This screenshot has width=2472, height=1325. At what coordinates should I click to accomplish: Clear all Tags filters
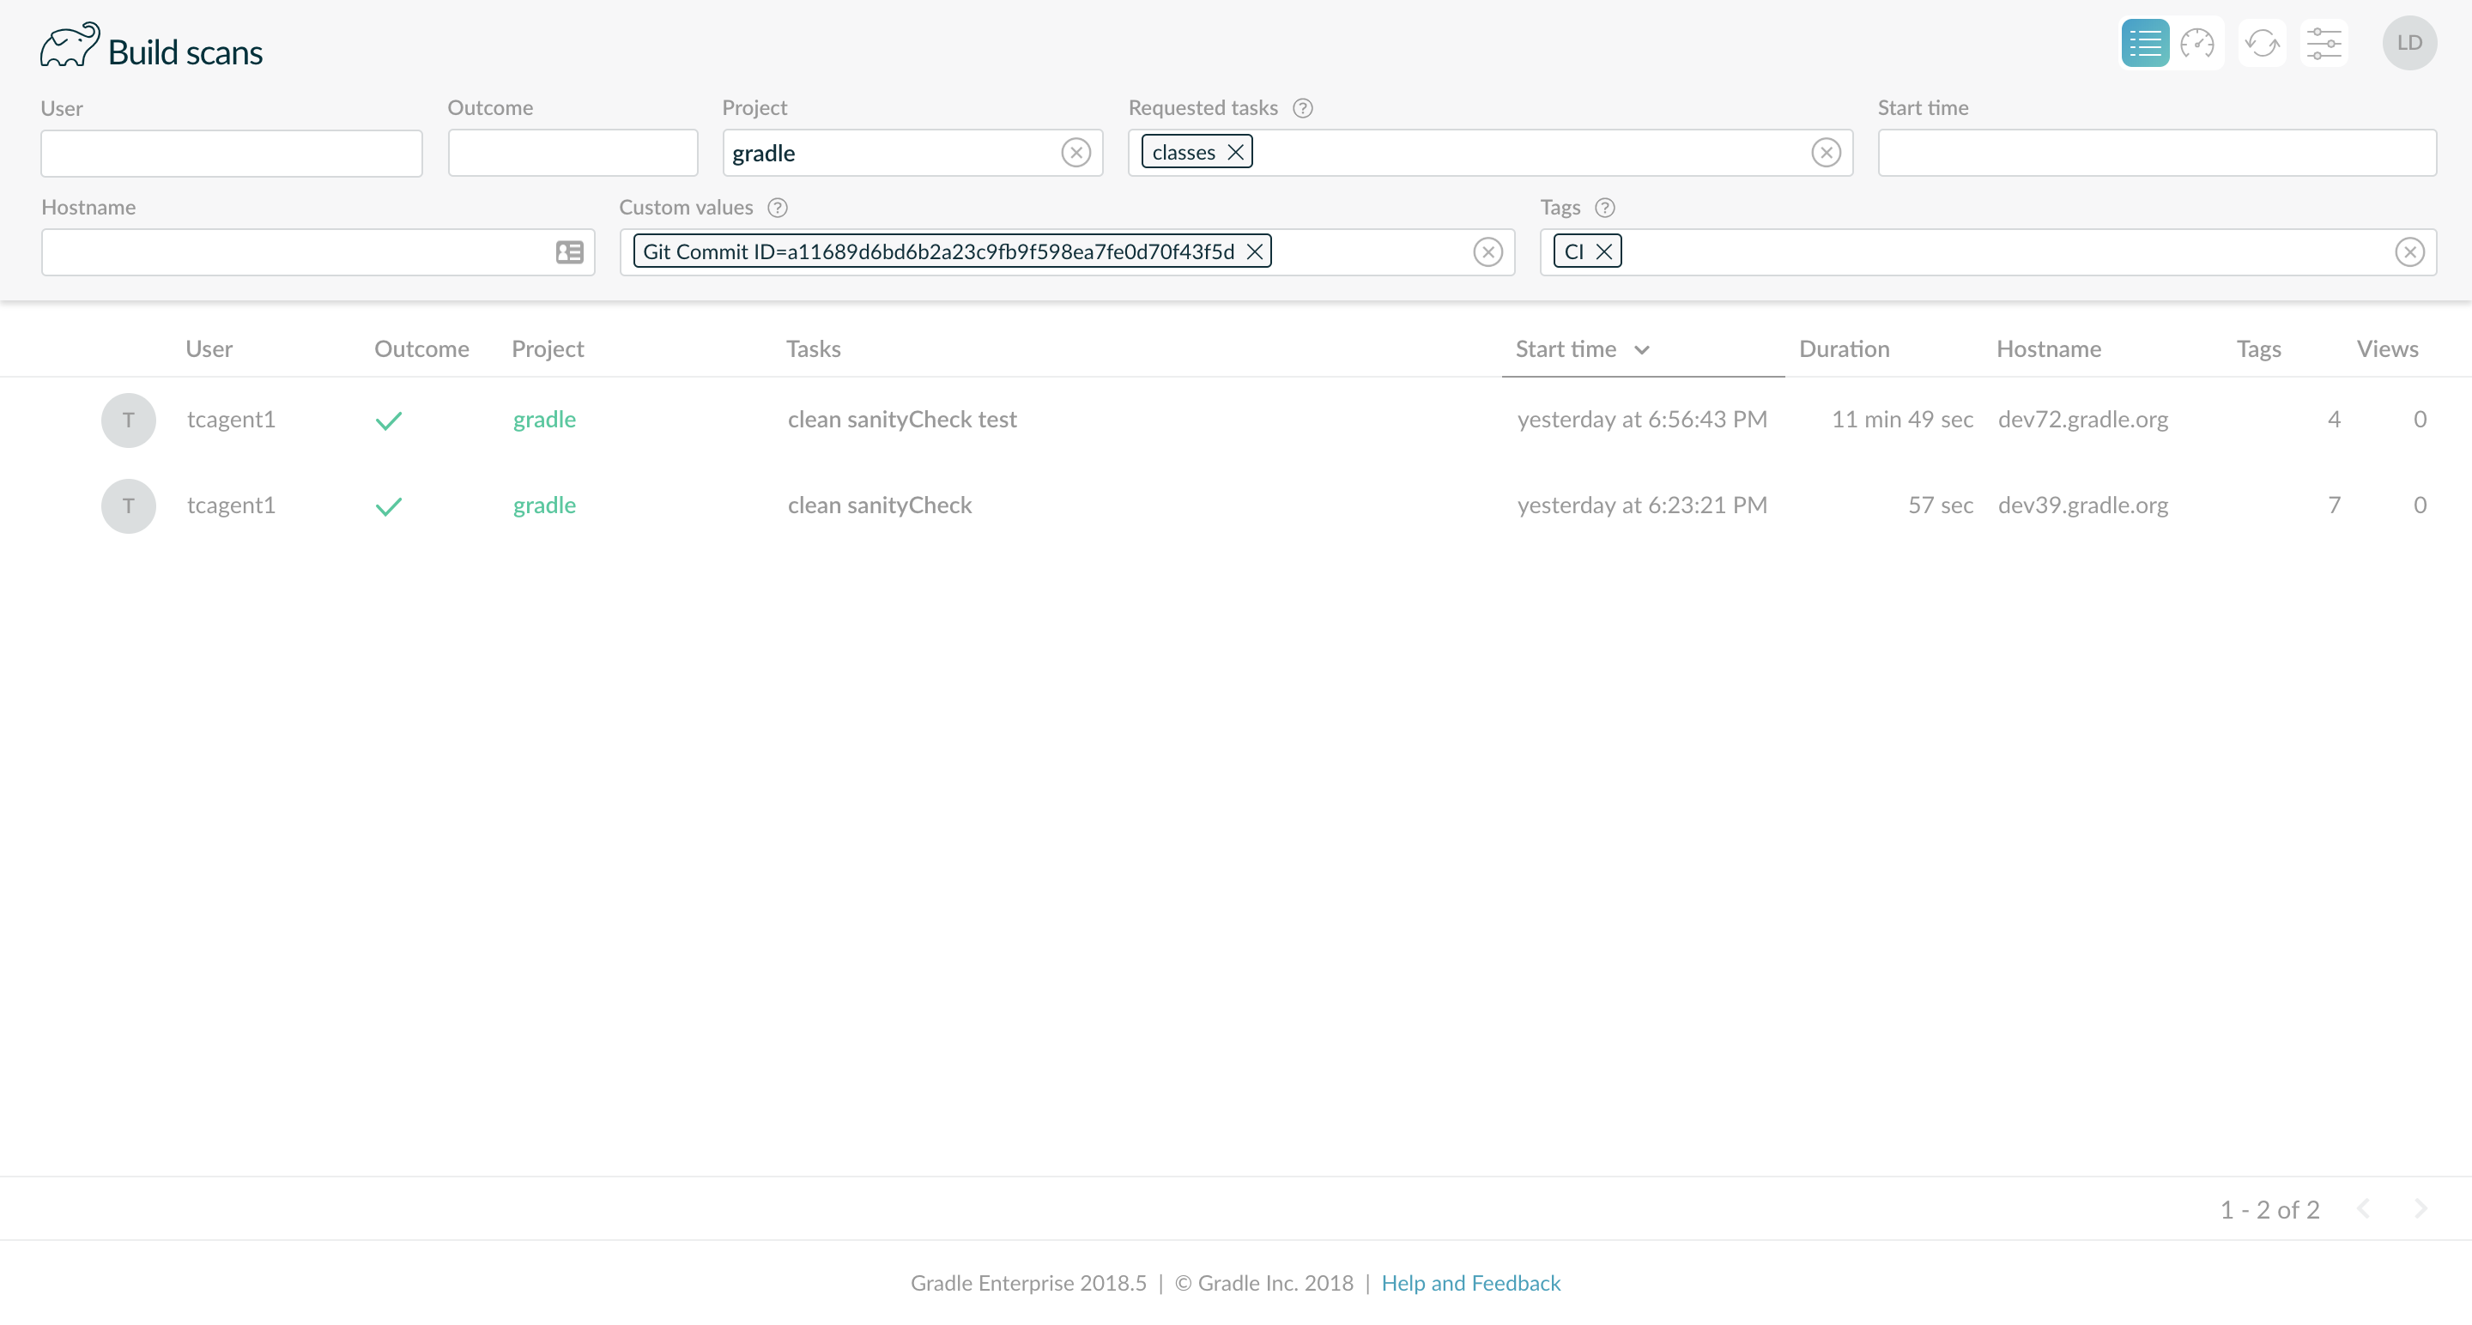(x=2408, y=252)
